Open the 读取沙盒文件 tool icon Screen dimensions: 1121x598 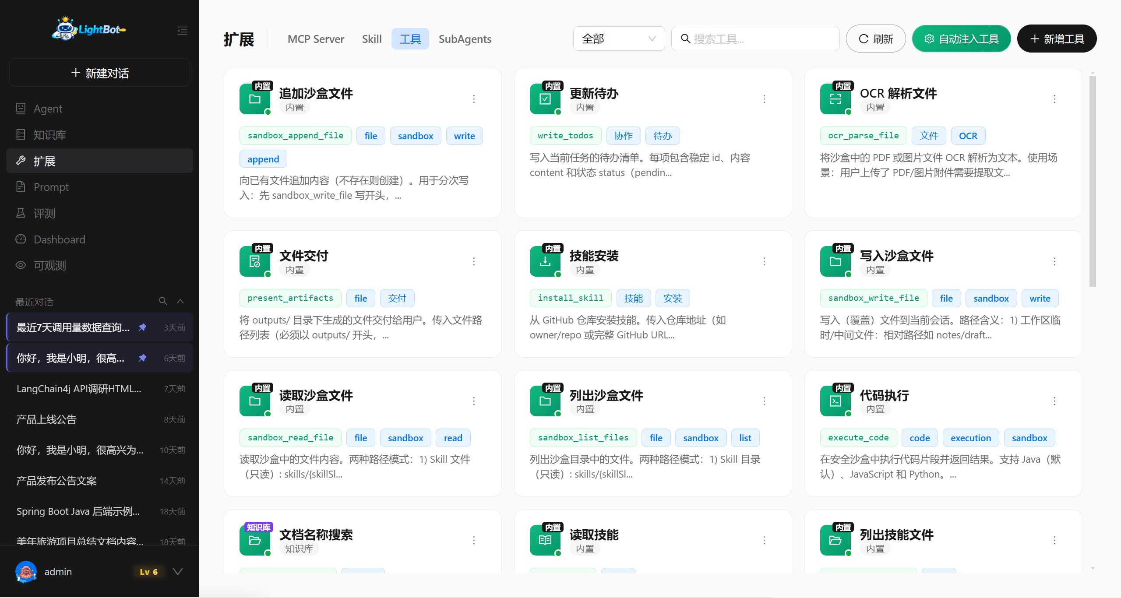[x=255, y=401]
